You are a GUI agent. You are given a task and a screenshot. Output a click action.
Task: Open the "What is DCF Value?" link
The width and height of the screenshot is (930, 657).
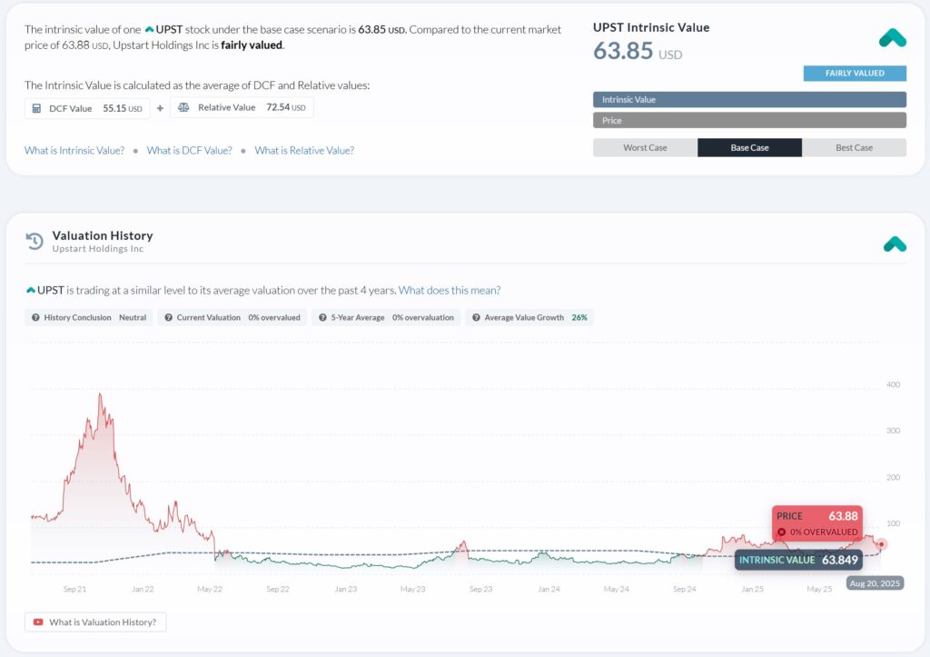pos(189,151)
